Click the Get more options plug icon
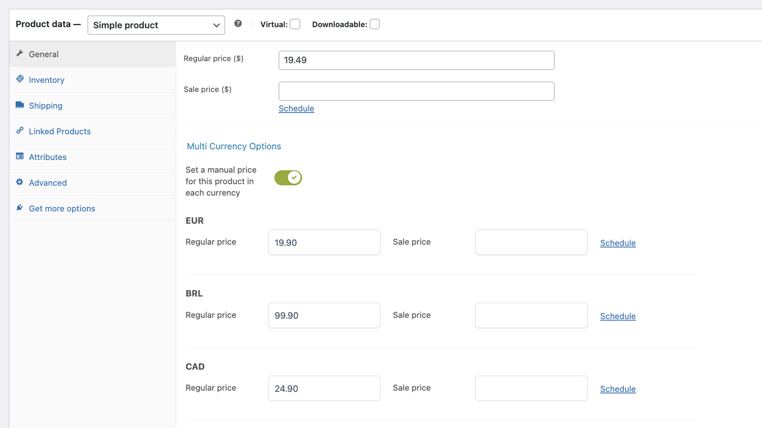Image resolution: width=762 pixels, height=428 pixels. pyautogui.click(x=20, y=208)
